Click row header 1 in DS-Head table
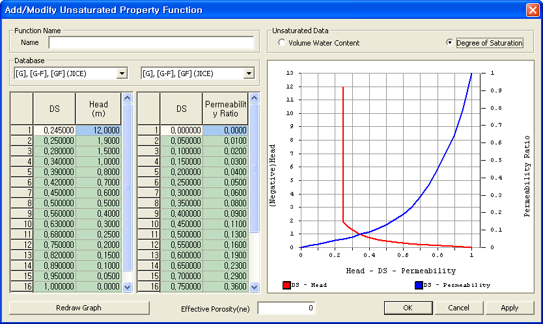Viewport: 543px width, 324px height. click(22, 130)
